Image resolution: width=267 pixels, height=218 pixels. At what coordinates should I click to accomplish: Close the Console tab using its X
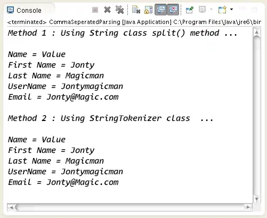48,11
